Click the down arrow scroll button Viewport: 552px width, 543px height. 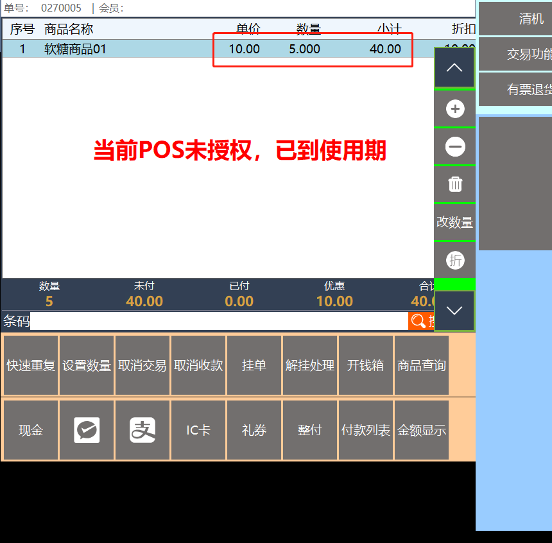(454, 311)
